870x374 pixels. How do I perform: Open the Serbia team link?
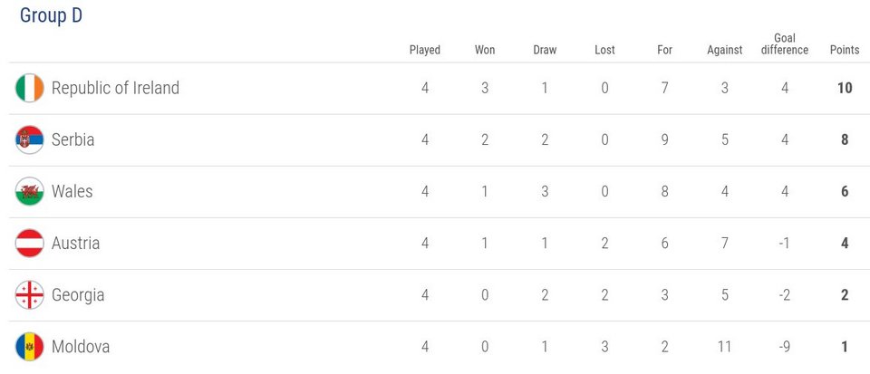point(72,139)
